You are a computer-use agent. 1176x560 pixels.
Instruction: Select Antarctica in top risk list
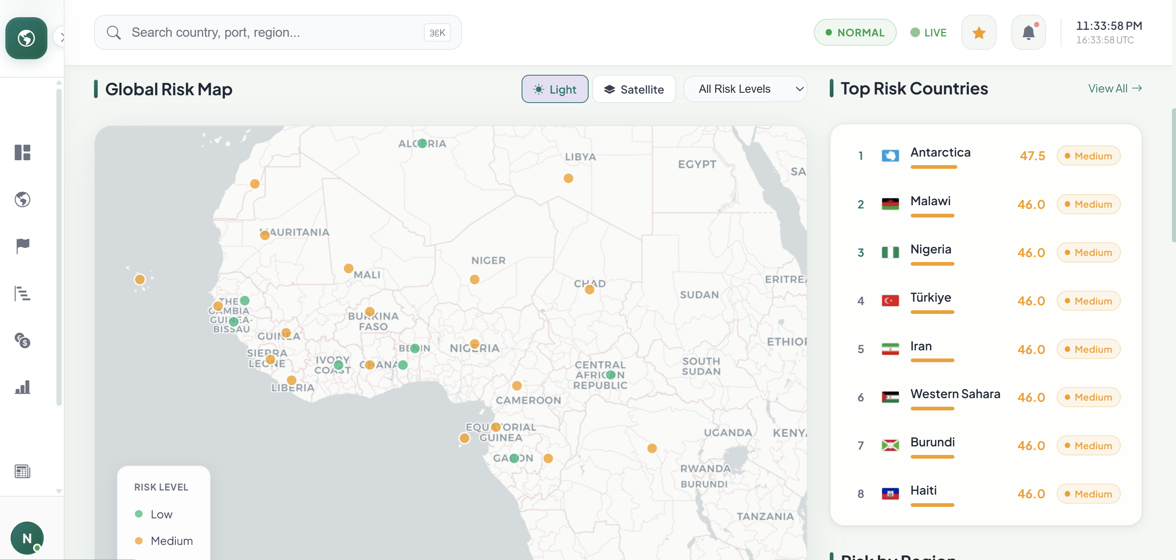point(986,156)
